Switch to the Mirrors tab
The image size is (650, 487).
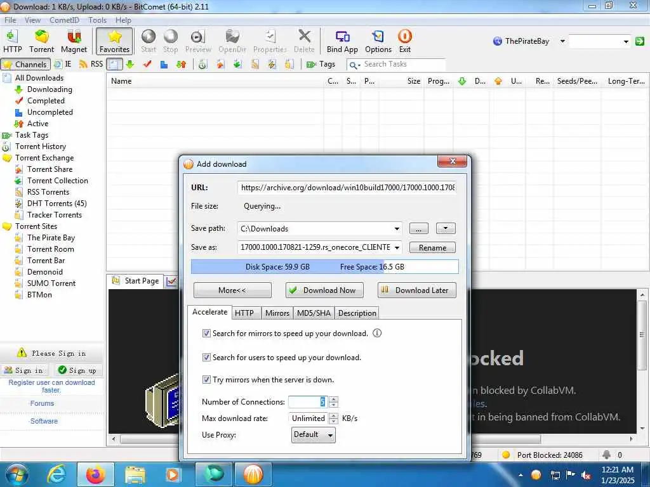pyautogui.click(x=277, y=313)
